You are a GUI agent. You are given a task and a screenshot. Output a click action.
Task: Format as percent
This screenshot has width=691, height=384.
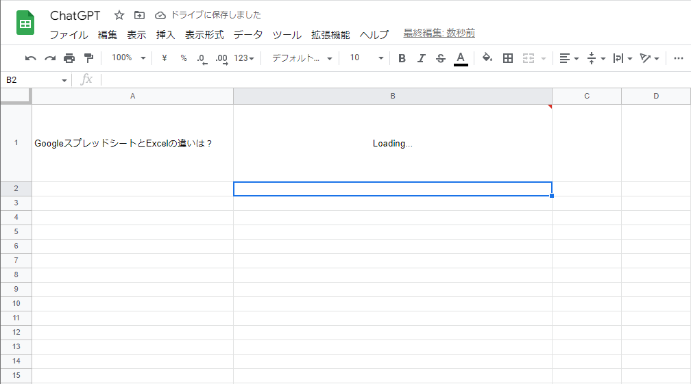[x=184, y=58]
